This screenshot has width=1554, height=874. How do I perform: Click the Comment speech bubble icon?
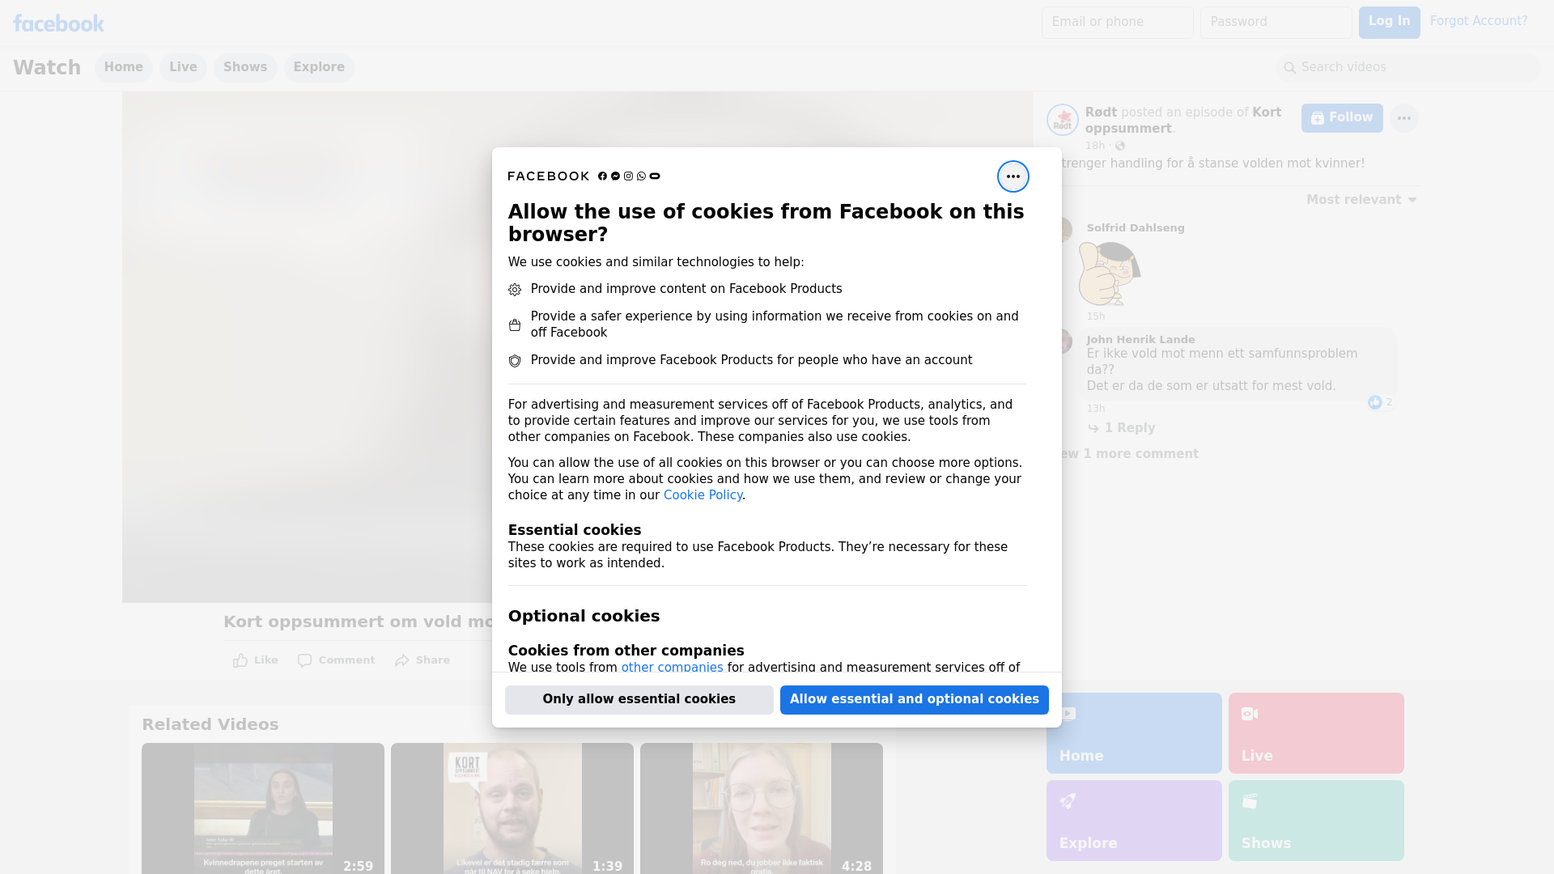[x=304, y=660]
